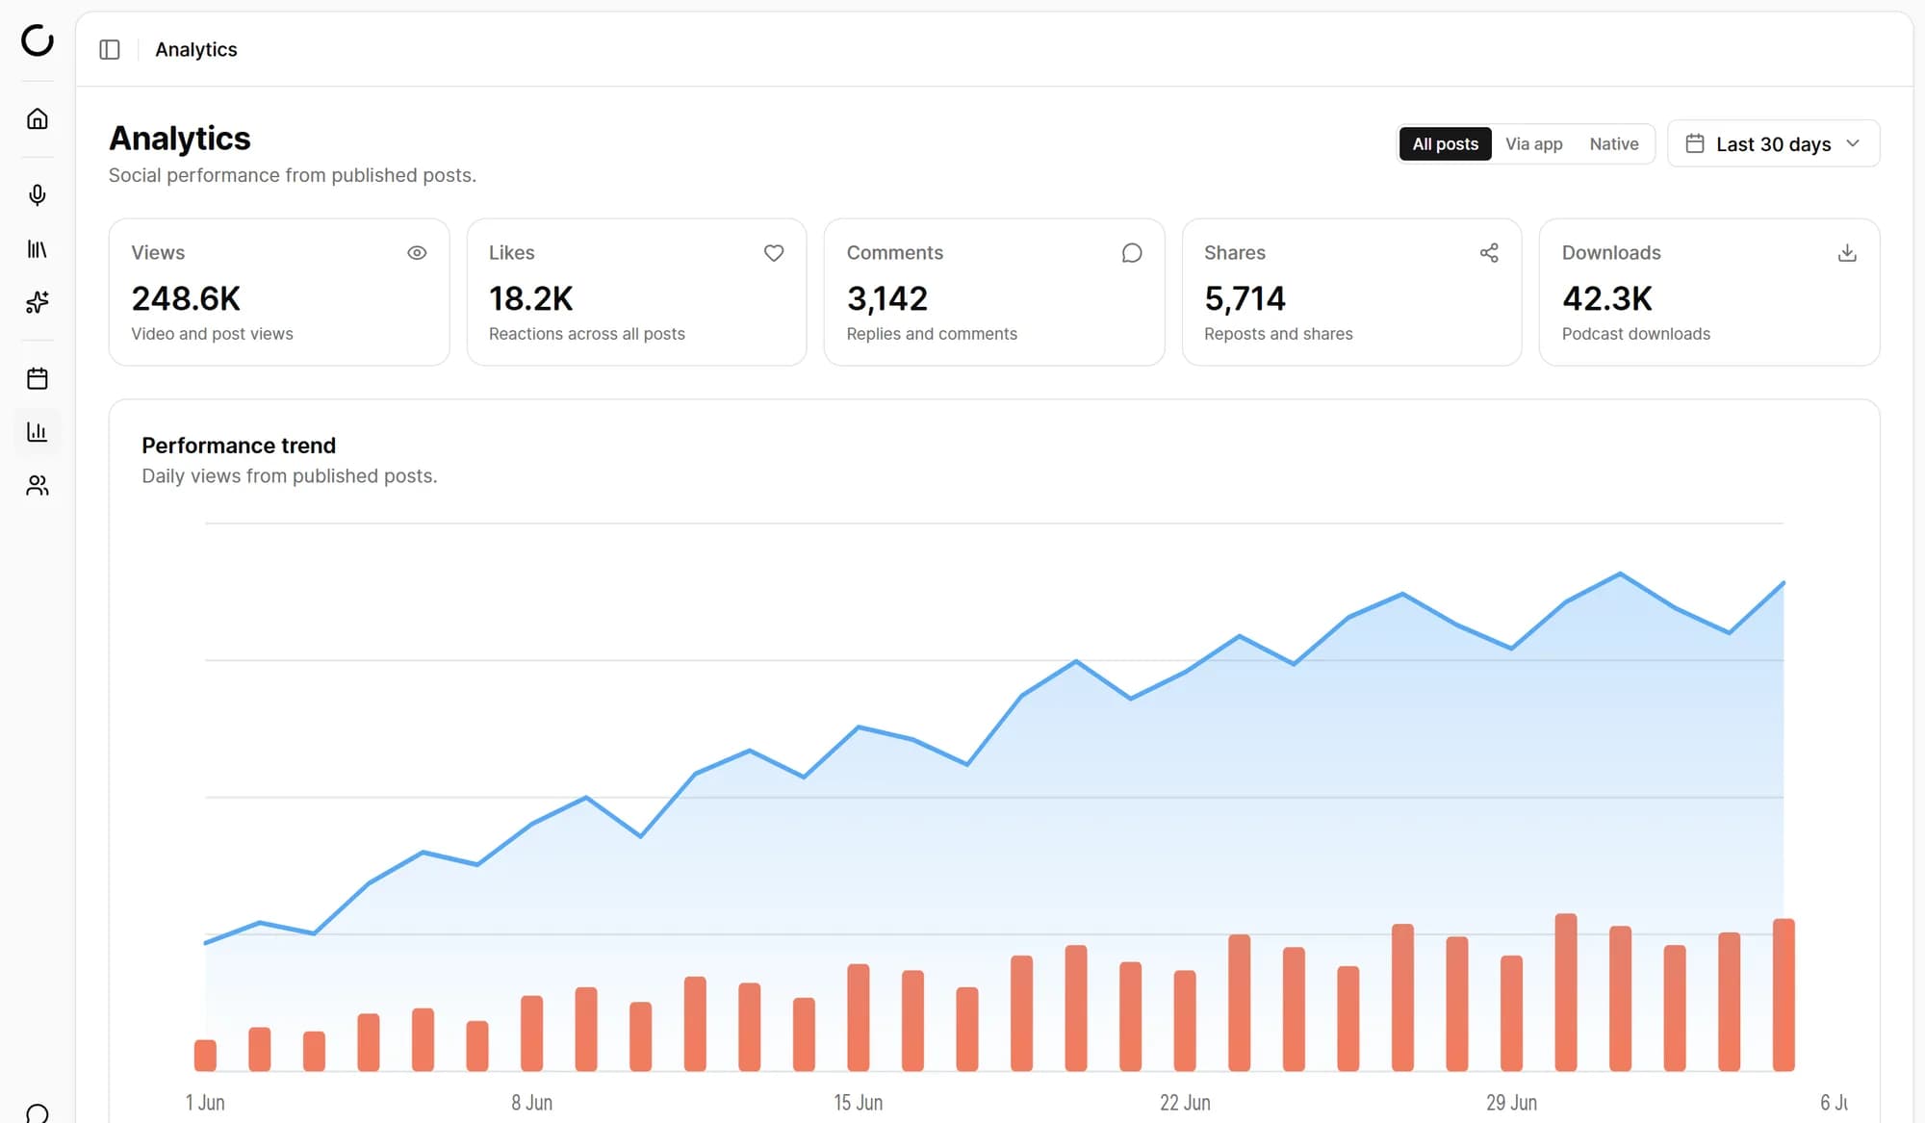
Task: Open the microphone recording section
Action: click(x=38, y=195)
